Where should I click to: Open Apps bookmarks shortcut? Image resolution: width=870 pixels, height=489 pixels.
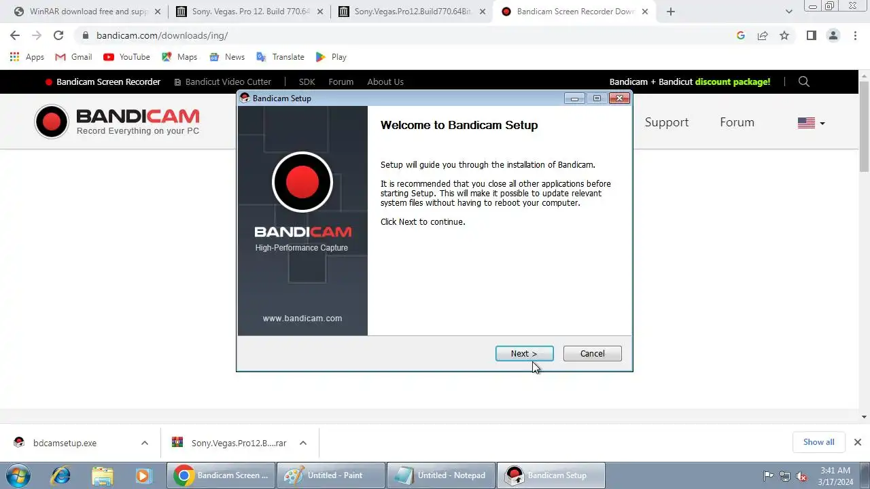pos(27,57)
